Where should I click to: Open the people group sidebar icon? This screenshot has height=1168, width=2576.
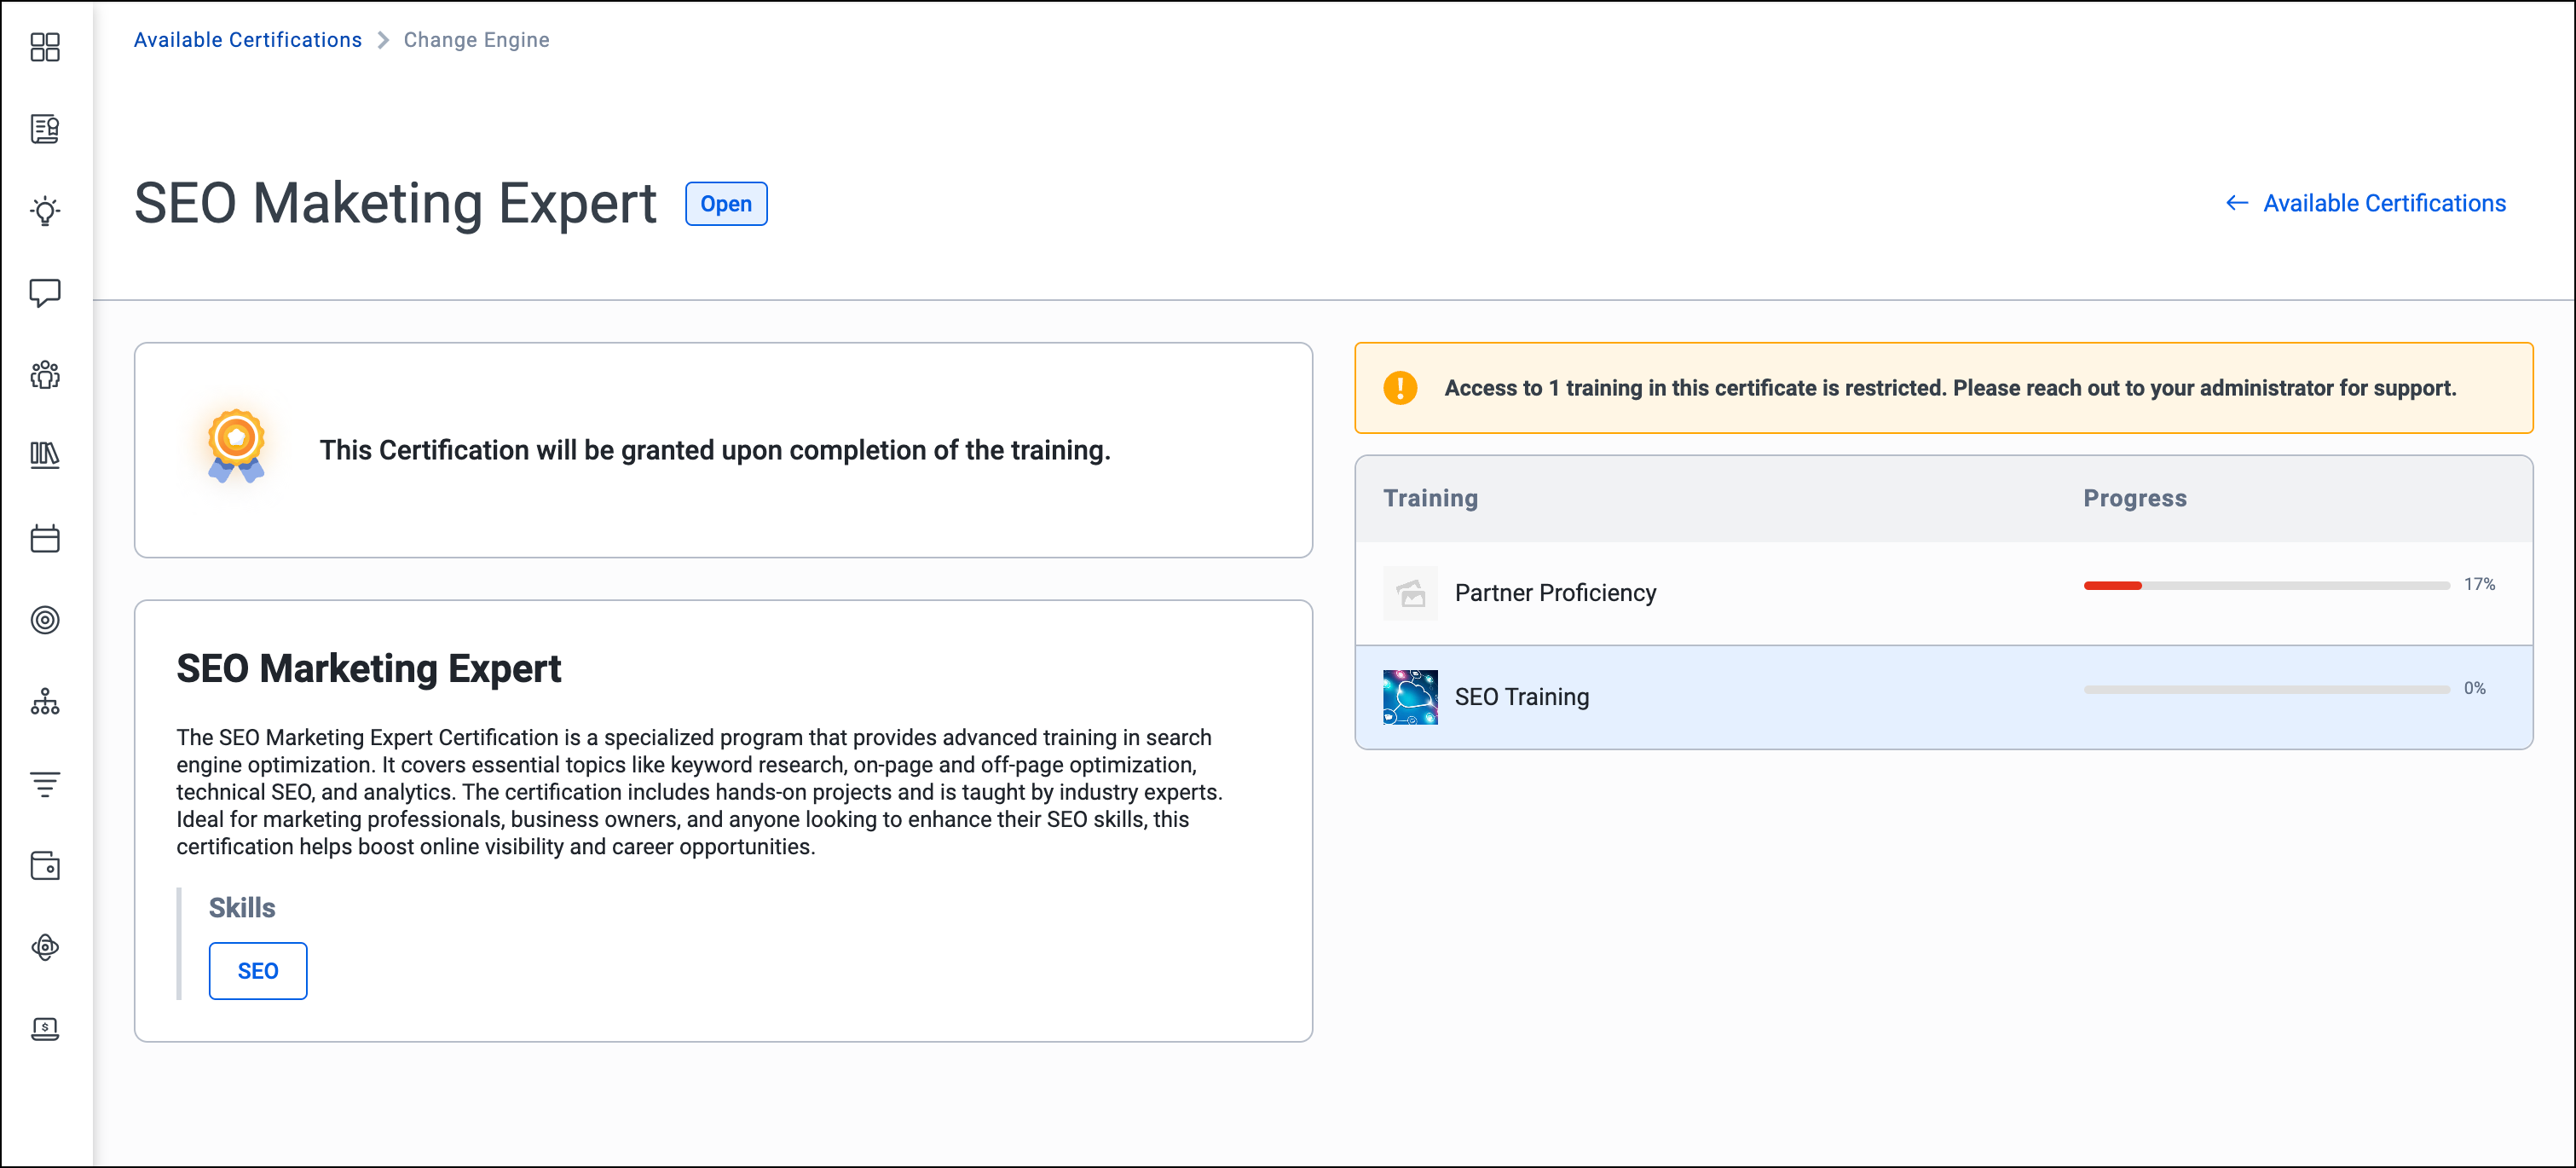coord(45,375)
